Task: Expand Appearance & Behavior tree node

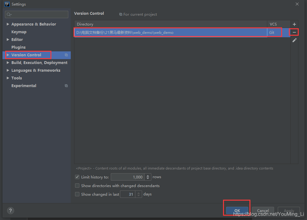Action: pyautogui.click(x=8, y=24)
